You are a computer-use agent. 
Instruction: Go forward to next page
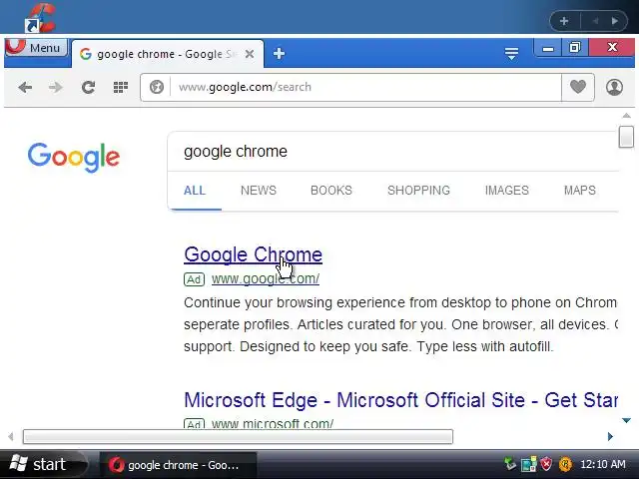56,87
